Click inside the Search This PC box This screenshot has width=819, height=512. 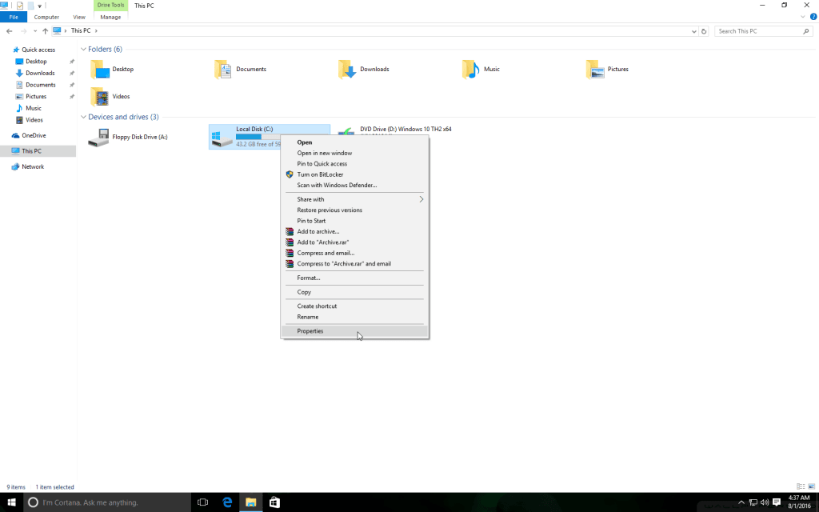point(756,30)
